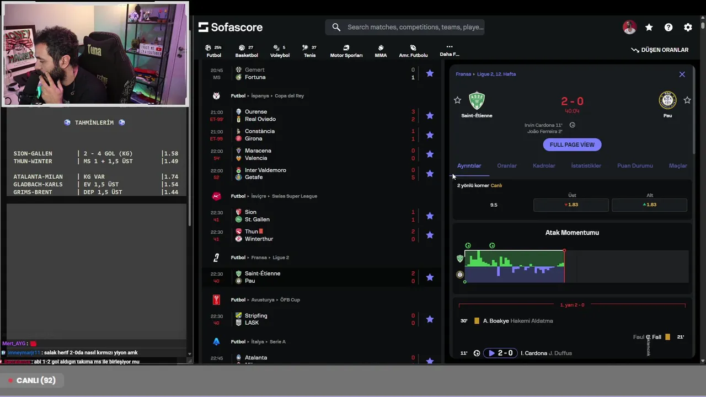Screen dimensions: 706x397
Task: Click the I. Cardona goal event
Action: [572, 353]
